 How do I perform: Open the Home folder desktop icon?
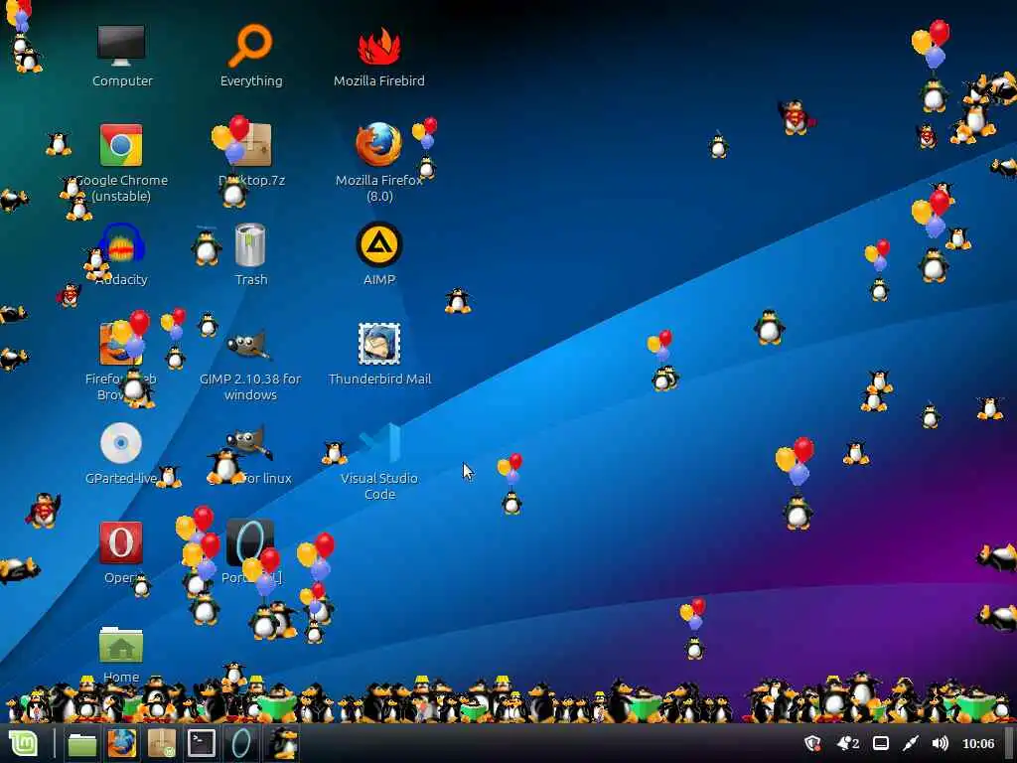tap(121, 644)
